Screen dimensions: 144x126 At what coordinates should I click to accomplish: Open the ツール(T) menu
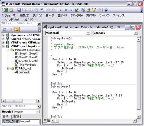tap(104, 15)
